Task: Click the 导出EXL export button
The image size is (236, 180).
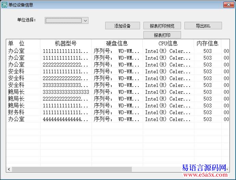Action: [203, 26]
